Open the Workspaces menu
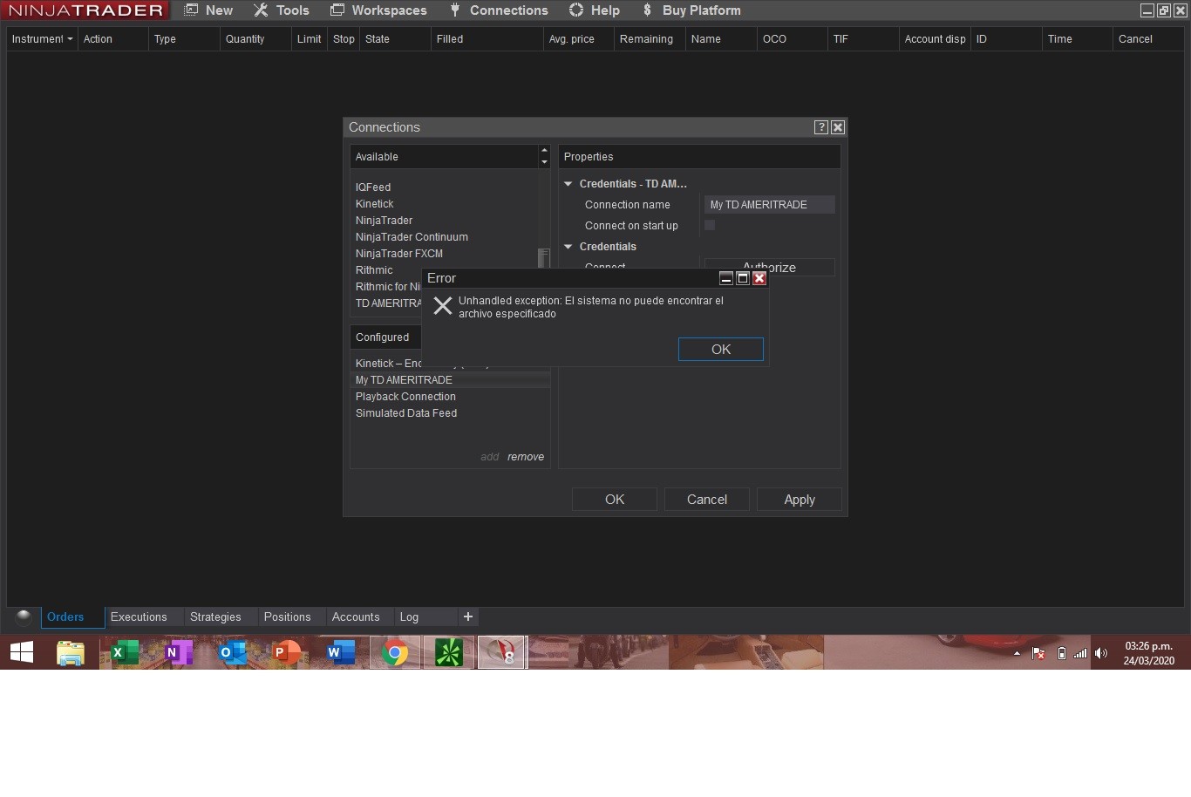This screenshot has height=797, width=1191. click(379, 10)
